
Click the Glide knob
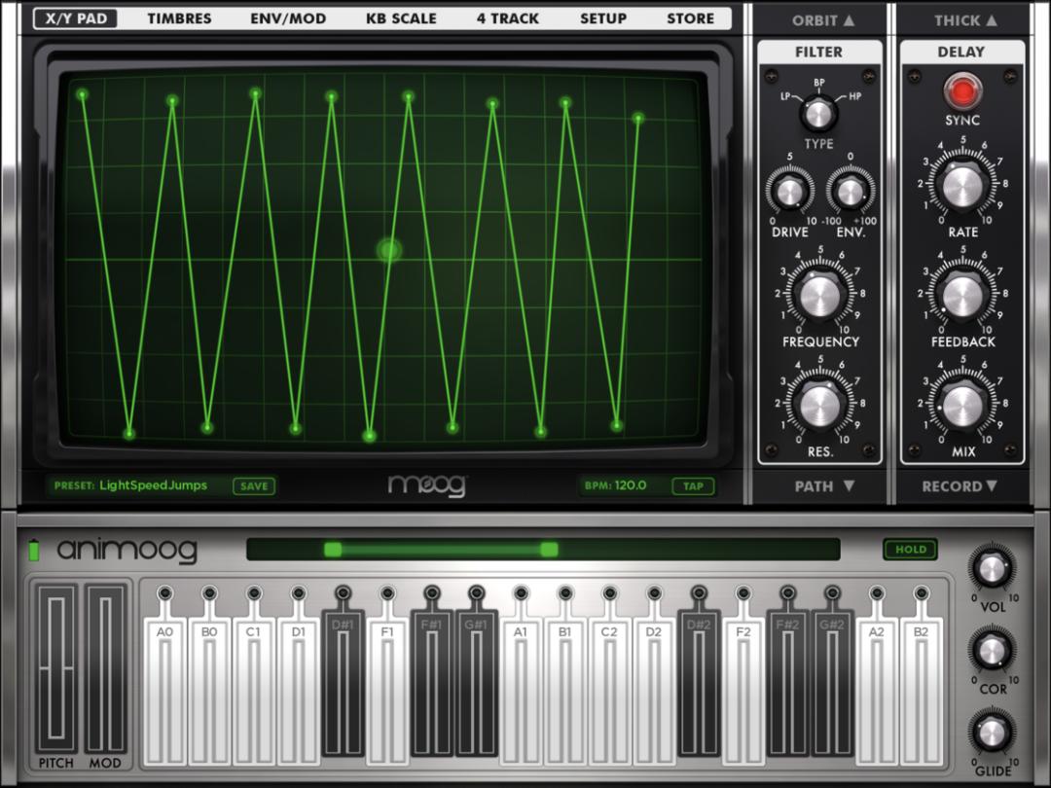pos(992,732)
